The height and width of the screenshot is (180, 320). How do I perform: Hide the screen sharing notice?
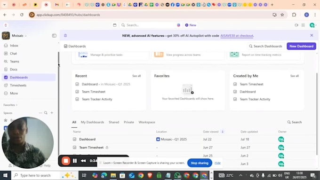217,163
